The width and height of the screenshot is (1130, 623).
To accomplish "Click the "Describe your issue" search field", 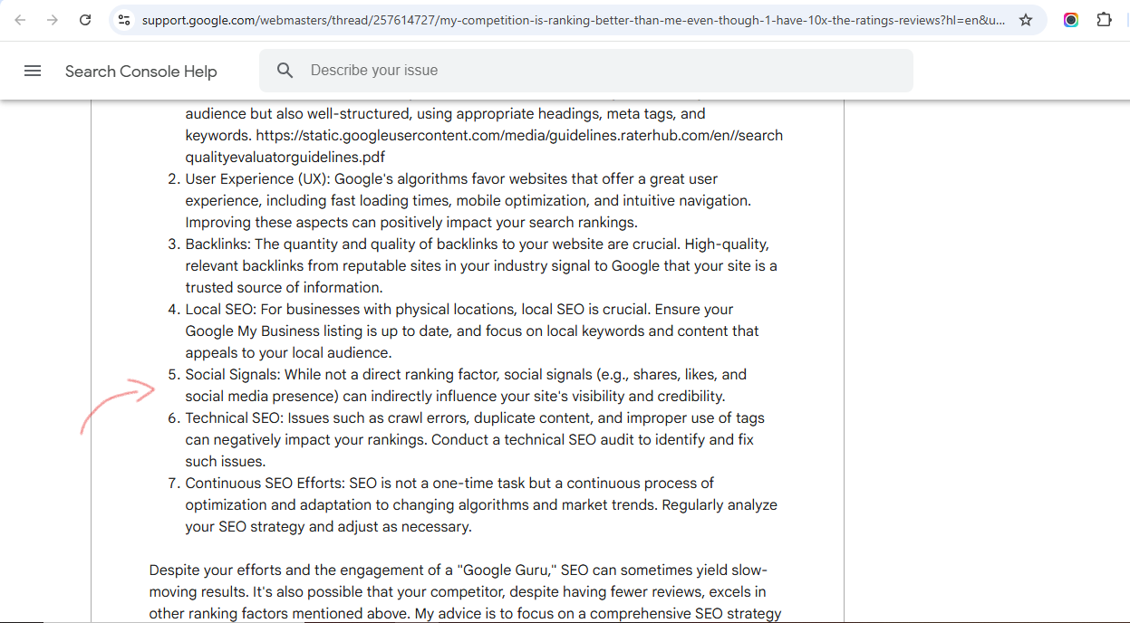I will (x=598, y=71).
